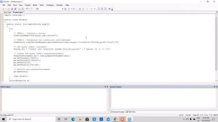The height and width of the screenshot is (122, 218).
Task: Click the Open file folder icon
Action: (x=8, y=9)
